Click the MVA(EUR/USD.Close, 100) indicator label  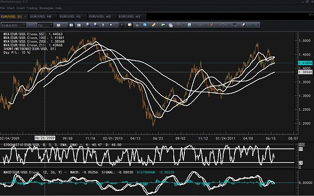[x=34, y=38]
